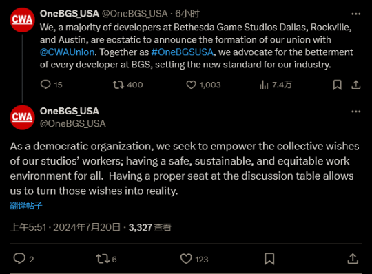Open second tweet's CWA profile avatar
This screenshot has height=274, width=372.
tap(22, 117)
